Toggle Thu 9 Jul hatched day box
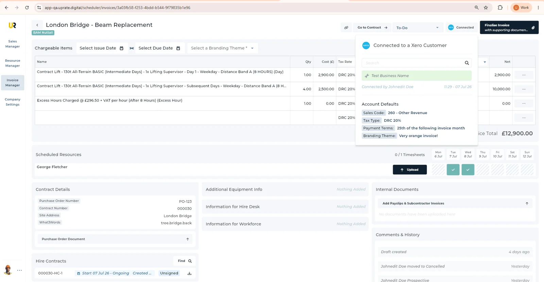The height and width of the screenshot is (282, 544). point(483,170)
